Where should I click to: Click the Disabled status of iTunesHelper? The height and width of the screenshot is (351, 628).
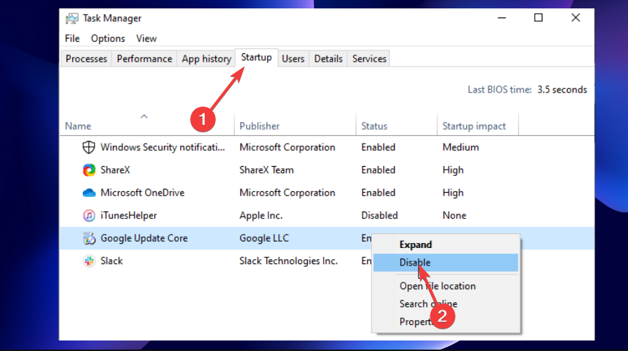pos(379,216)
